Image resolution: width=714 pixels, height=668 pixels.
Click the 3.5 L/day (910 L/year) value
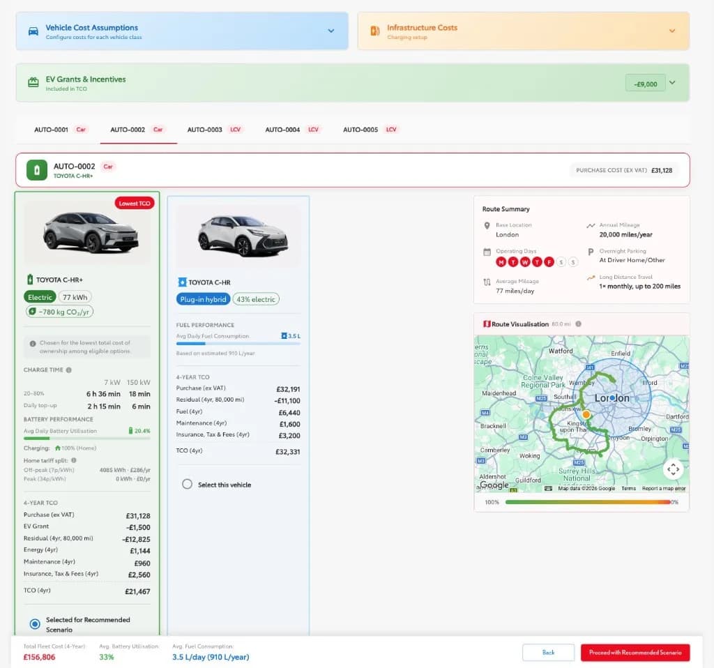tap(211, 657)
